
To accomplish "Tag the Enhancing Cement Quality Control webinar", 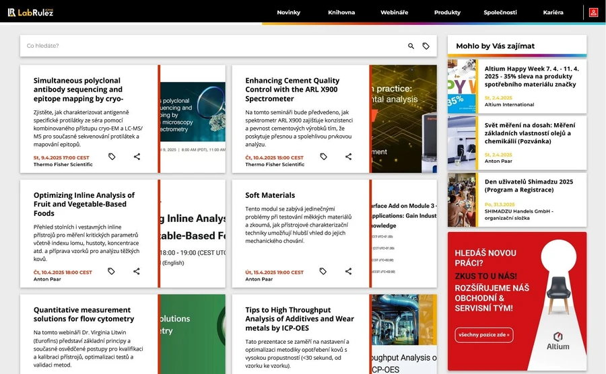I will (323, 157).
